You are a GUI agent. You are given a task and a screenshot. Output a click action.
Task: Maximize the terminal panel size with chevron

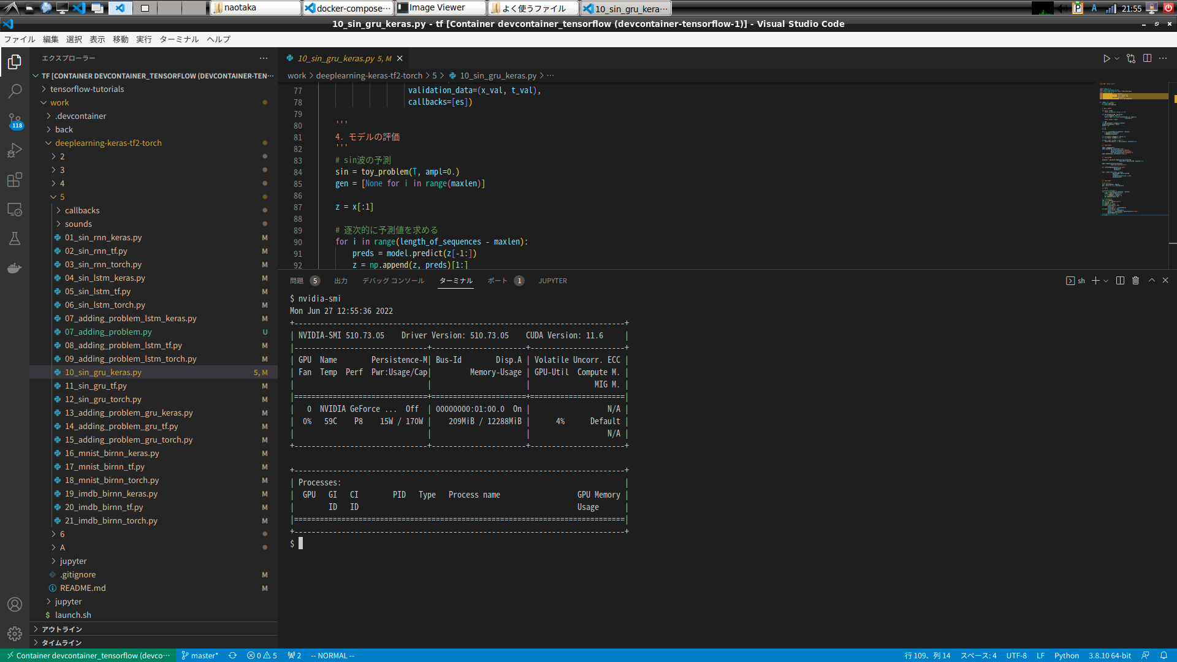click(1152, 281)
